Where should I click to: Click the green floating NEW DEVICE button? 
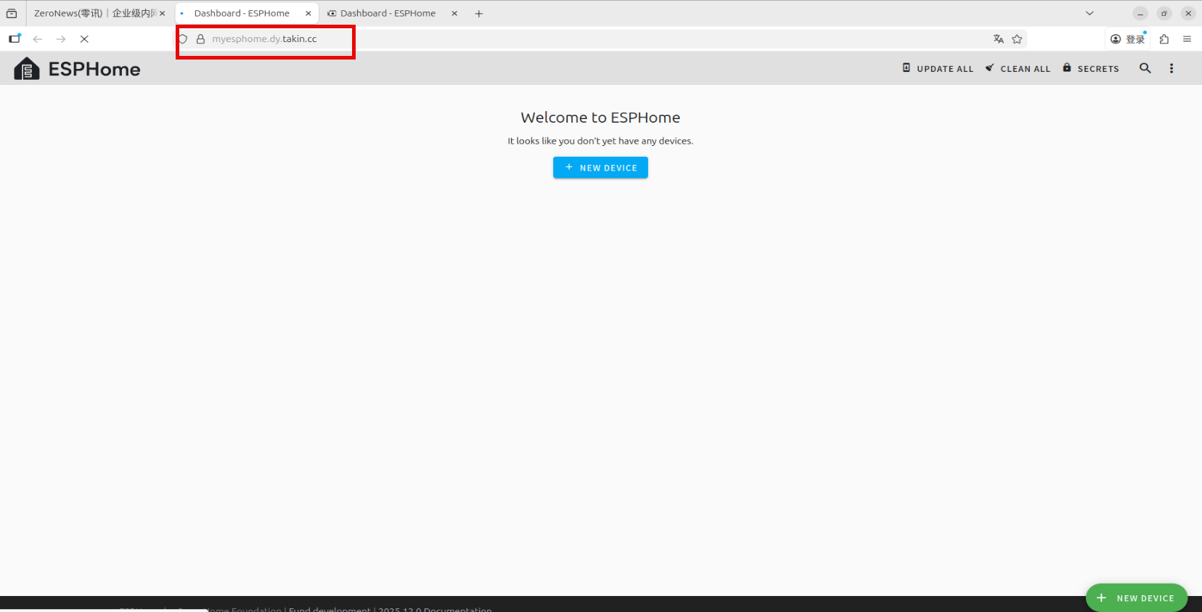(1136, 597)
